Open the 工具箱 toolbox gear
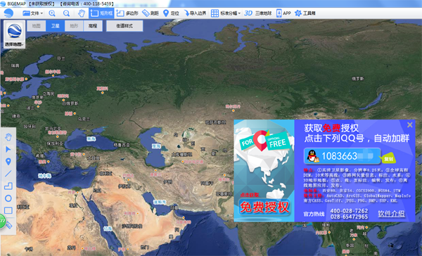Image resolution: width=422 pixels, height=256 pixels. (305, 13)
